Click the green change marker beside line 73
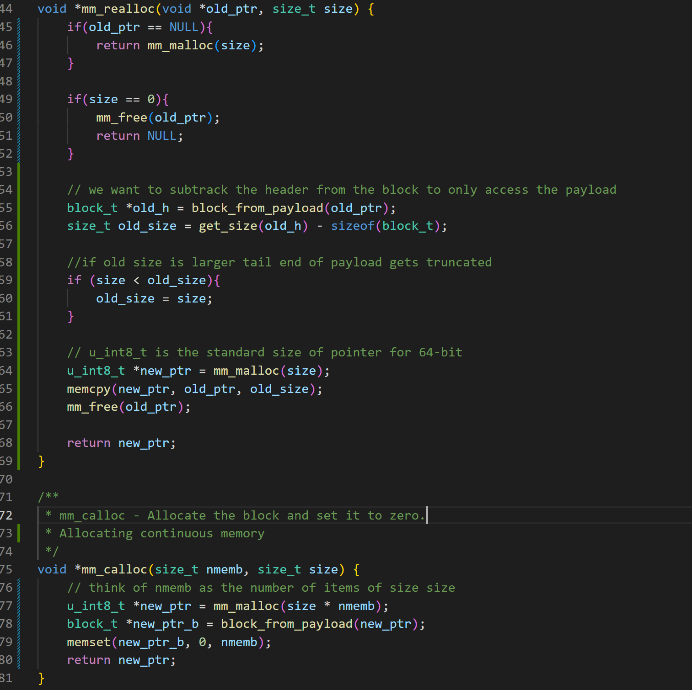Image resolution: width=692 pixels, height=690 pixels. [x=19, y=533]
